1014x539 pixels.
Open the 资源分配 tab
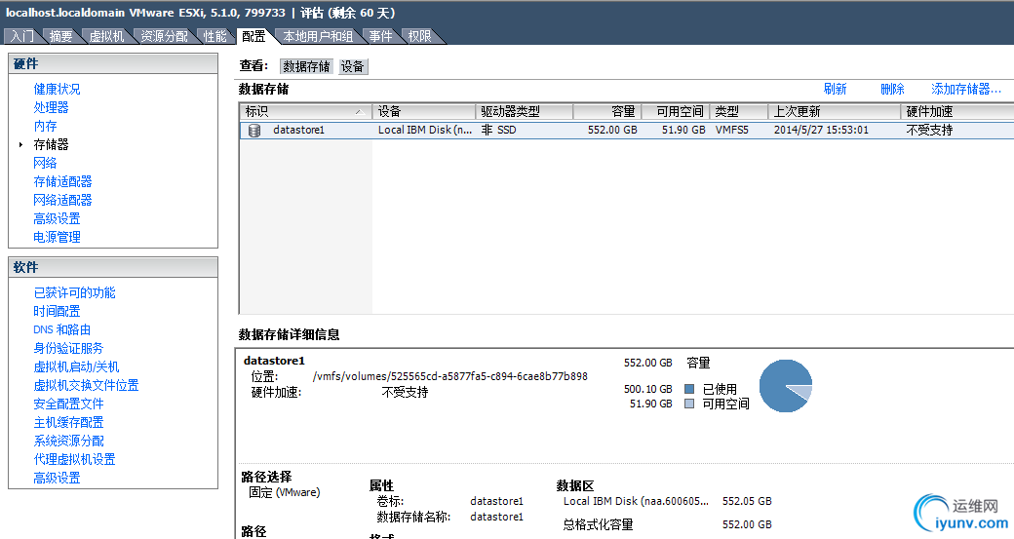tap(164, 36)
